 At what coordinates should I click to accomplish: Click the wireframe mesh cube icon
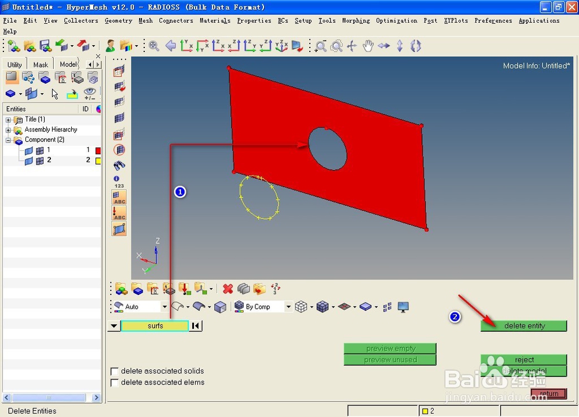click(x=301, y=307)
